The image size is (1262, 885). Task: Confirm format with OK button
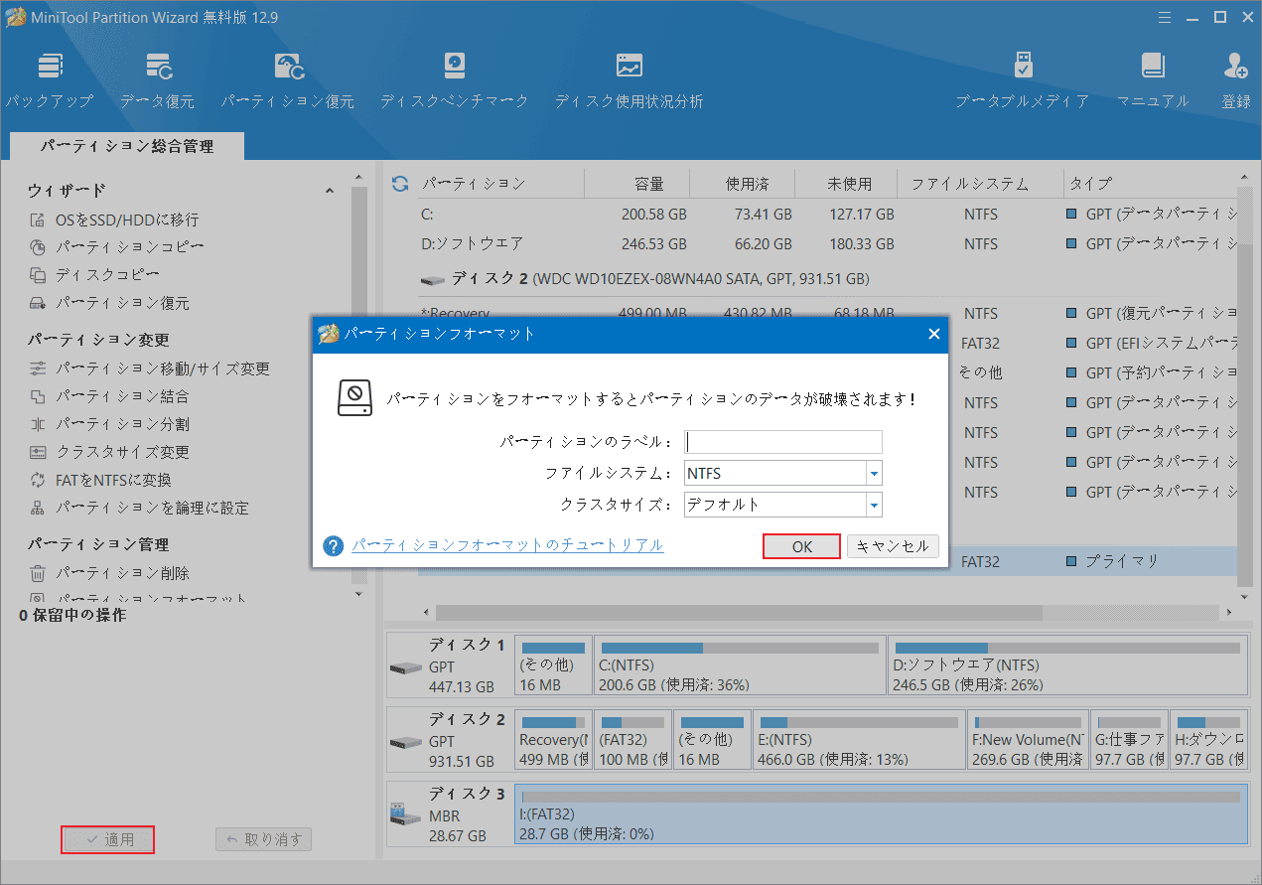click(x=802, y=546)
